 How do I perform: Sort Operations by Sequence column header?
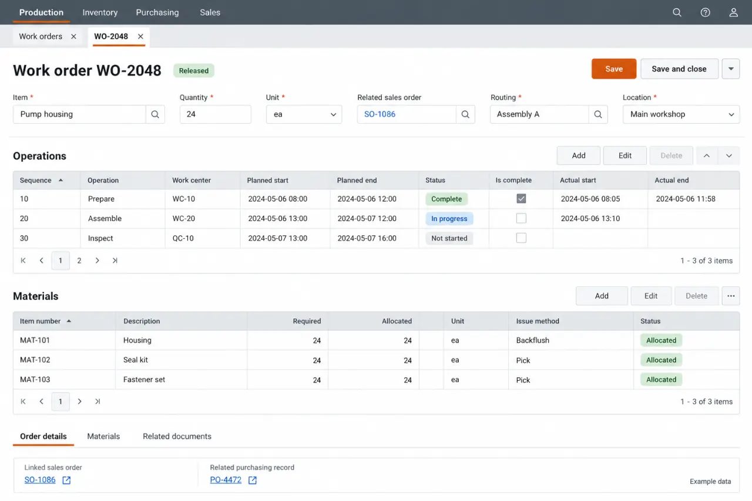coord(46,180)
